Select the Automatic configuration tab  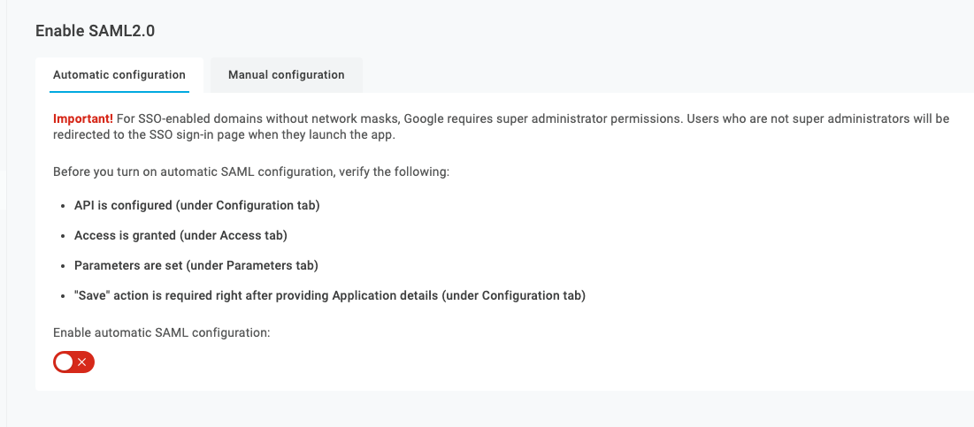pyautogui.click(x=119, y=75)
